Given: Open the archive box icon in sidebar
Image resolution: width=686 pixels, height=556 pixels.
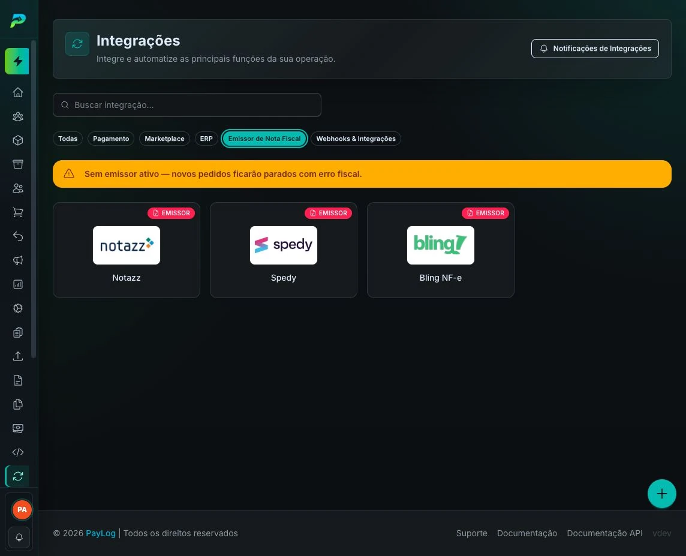Looking at the screenshot, I should click(18, 164).
